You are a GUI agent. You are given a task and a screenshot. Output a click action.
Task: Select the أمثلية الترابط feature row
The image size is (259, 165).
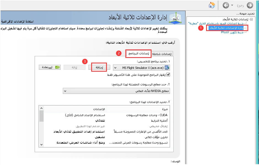[107, 121]
